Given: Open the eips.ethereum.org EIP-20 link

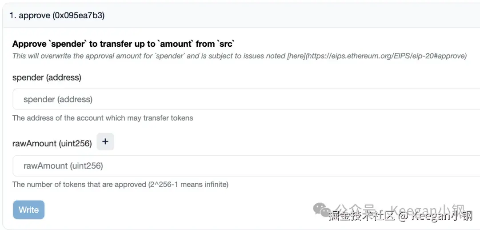Looking at the screenshot, I should pyautogui.click(x=386, y=56).
